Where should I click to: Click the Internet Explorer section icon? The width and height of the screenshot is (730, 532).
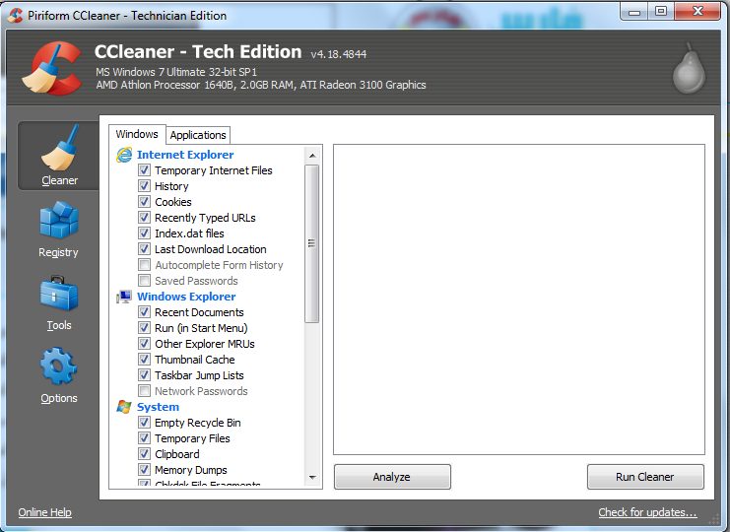124,155
